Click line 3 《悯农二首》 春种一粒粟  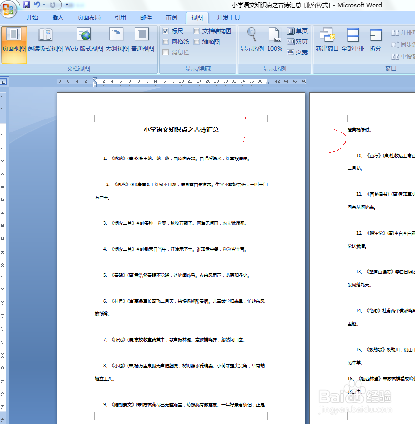click(x=175, y=223)
